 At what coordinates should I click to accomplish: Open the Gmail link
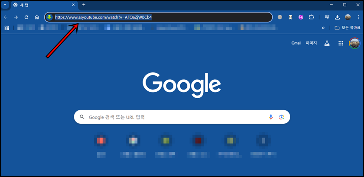[x=296, y=43]
